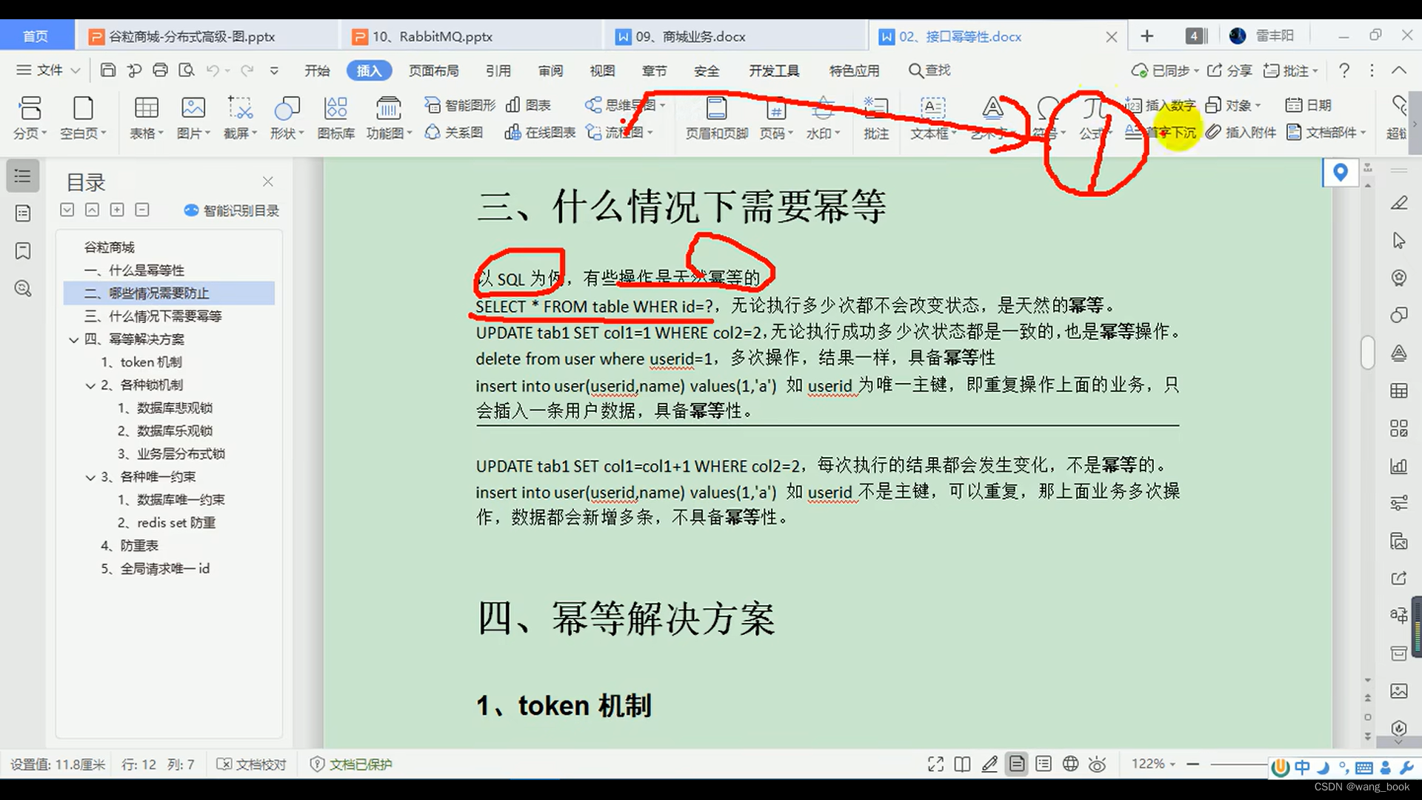Open the watermark tool 水印
Viewport: 1422px width, 800px height.
pyautogui.click(x=823, y=119)
